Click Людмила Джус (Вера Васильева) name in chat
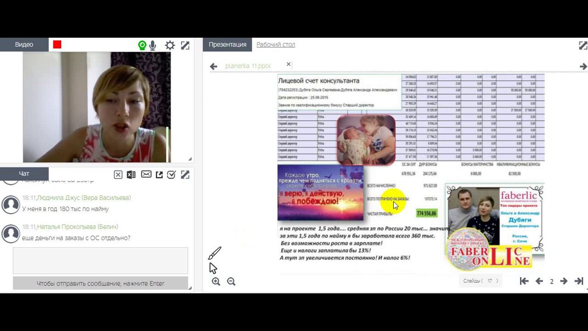 pos(84,198)
